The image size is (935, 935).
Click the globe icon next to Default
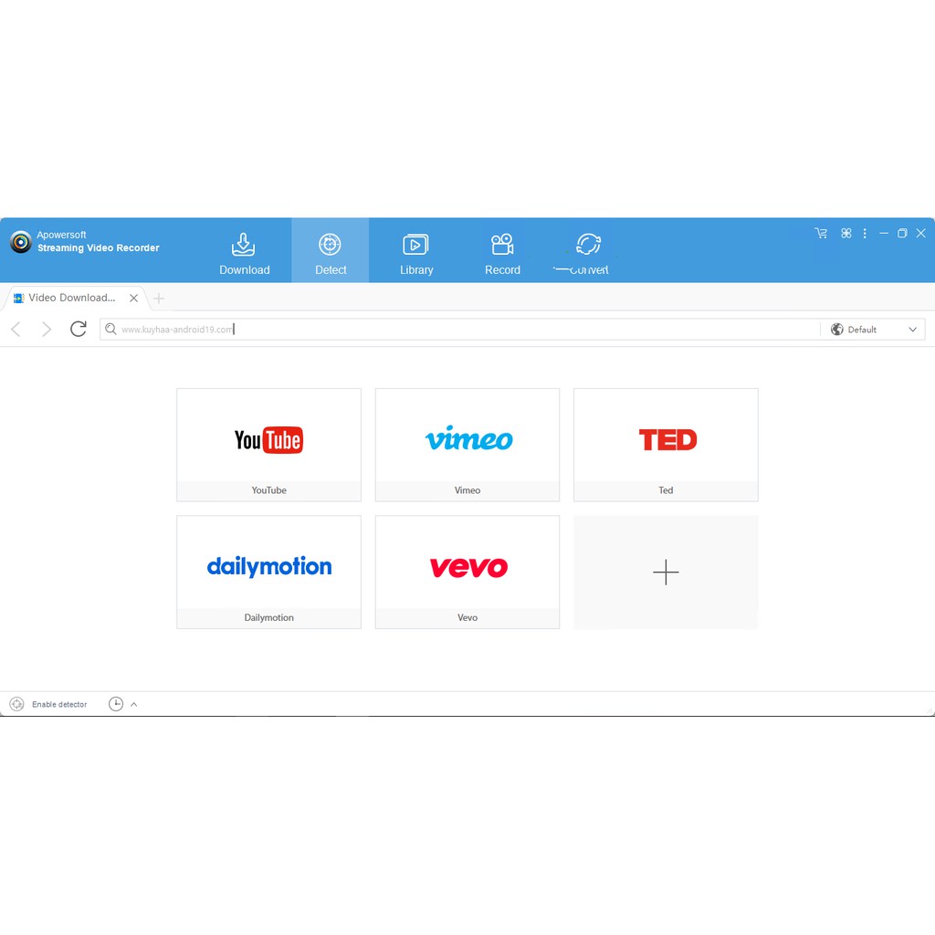click(836, 329)
